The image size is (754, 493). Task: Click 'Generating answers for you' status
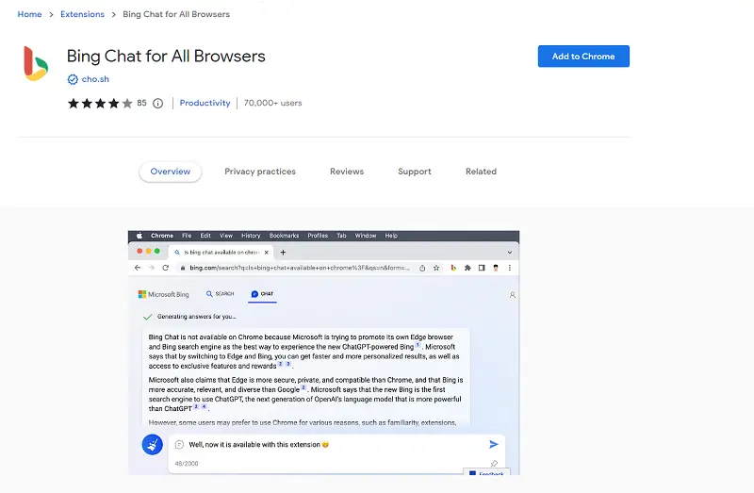point(197,317)
